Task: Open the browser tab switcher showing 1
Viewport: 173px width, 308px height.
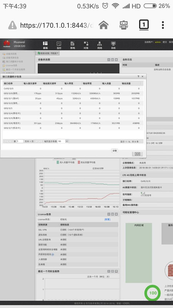Action: pos(144,25)
